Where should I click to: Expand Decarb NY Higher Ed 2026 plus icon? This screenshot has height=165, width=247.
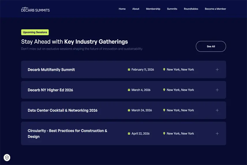217,90
